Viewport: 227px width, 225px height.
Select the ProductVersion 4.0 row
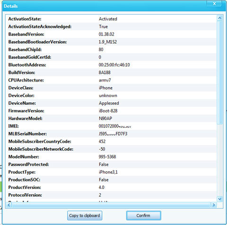pyautogui.click(x=112, y=187)
